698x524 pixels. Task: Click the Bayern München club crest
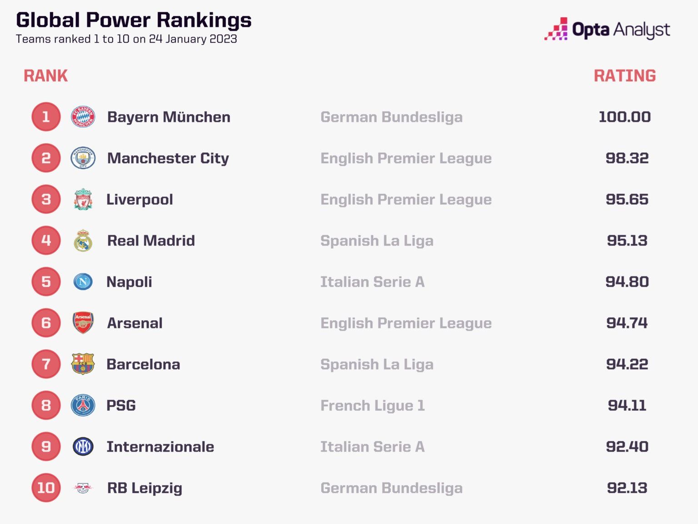click(x=83, y=117)
